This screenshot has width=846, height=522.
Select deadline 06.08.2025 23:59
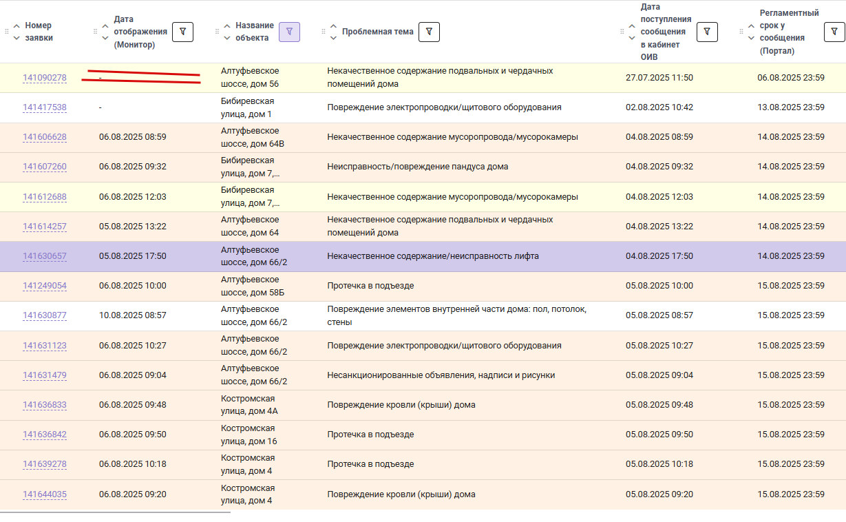pyautogui.click(x=791, y=78)
